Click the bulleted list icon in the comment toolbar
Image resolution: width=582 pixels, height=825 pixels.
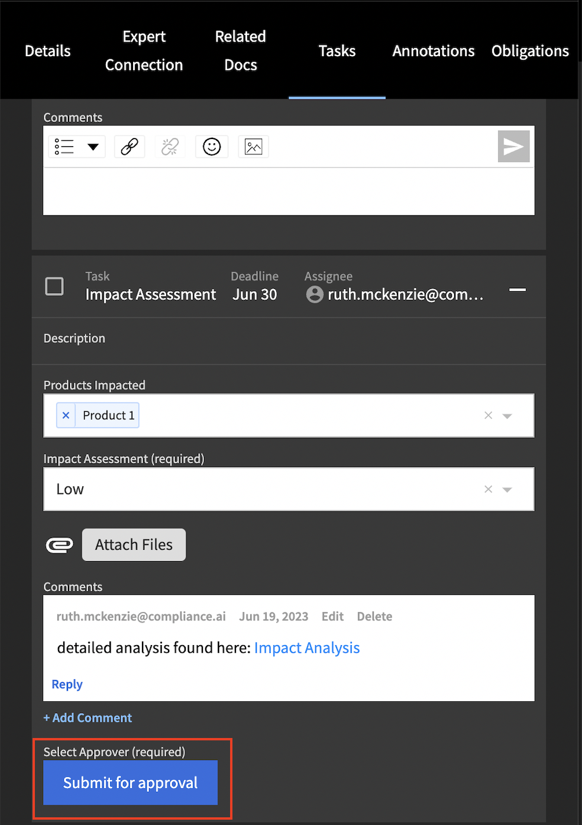click(x=64, y=146)
